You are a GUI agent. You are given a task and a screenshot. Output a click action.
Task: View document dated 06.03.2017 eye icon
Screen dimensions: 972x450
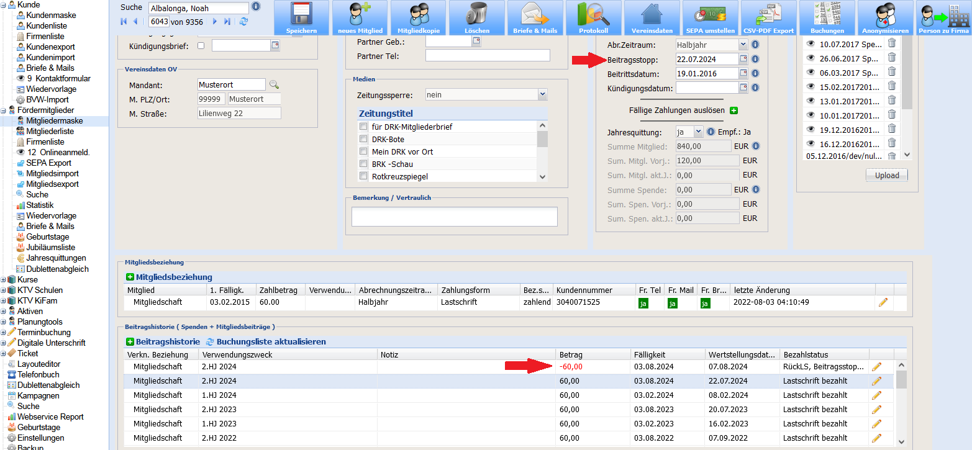(x=811, y=73)
